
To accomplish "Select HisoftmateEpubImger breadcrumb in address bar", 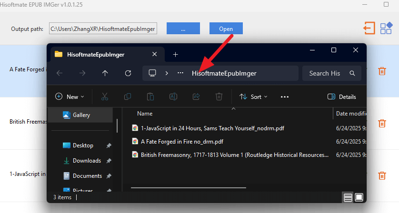I will click(x=224, y=74).
